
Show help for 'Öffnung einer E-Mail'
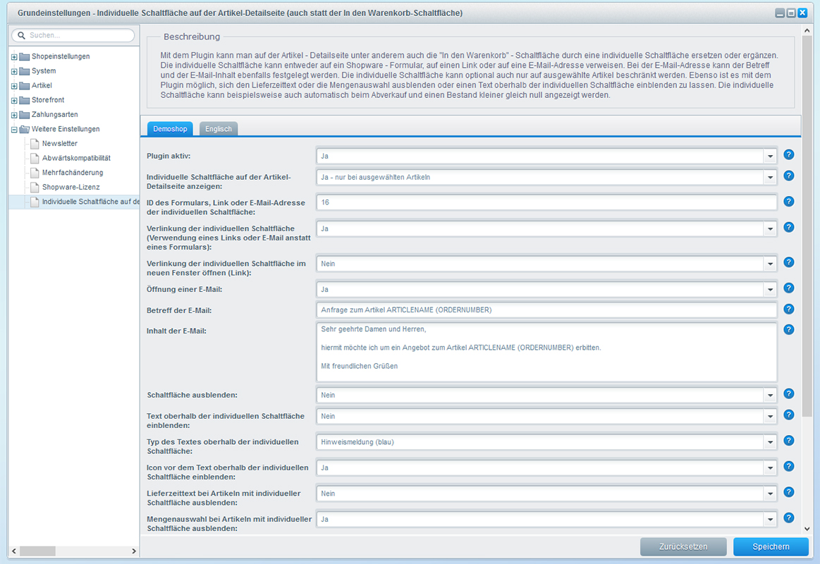pos(788,288)
